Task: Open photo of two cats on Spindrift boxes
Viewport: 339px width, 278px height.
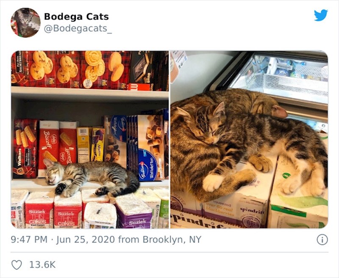Action: pos(249,140)
